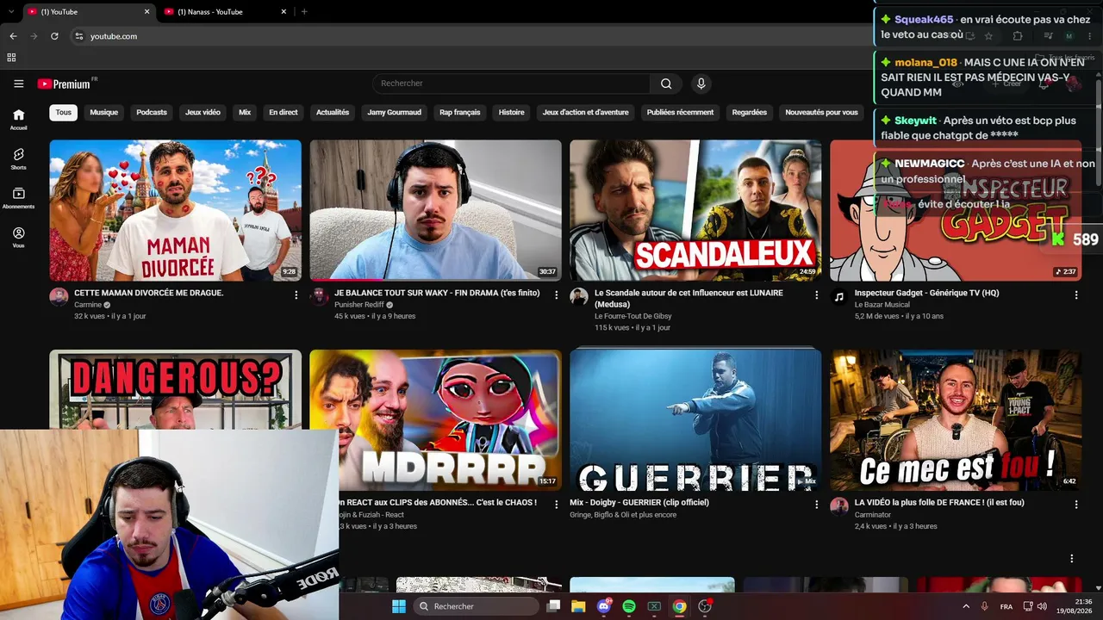Open options for 'Mix - Doigby - GUERRIER'
Viewport: 1103px width, 620px height.
[x=817, y=505]
